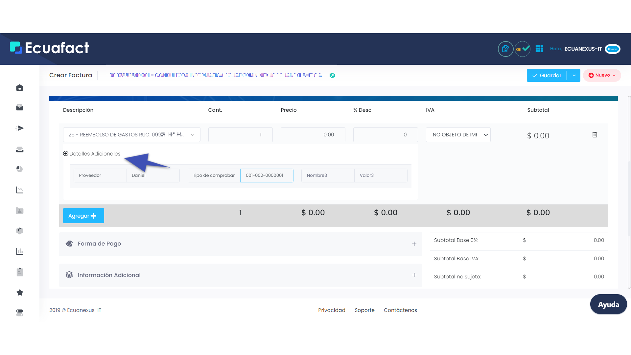631x355 pixels.
Task: Toggle the switch icon at sidebar bottom
Action: [x=20, y=313]
